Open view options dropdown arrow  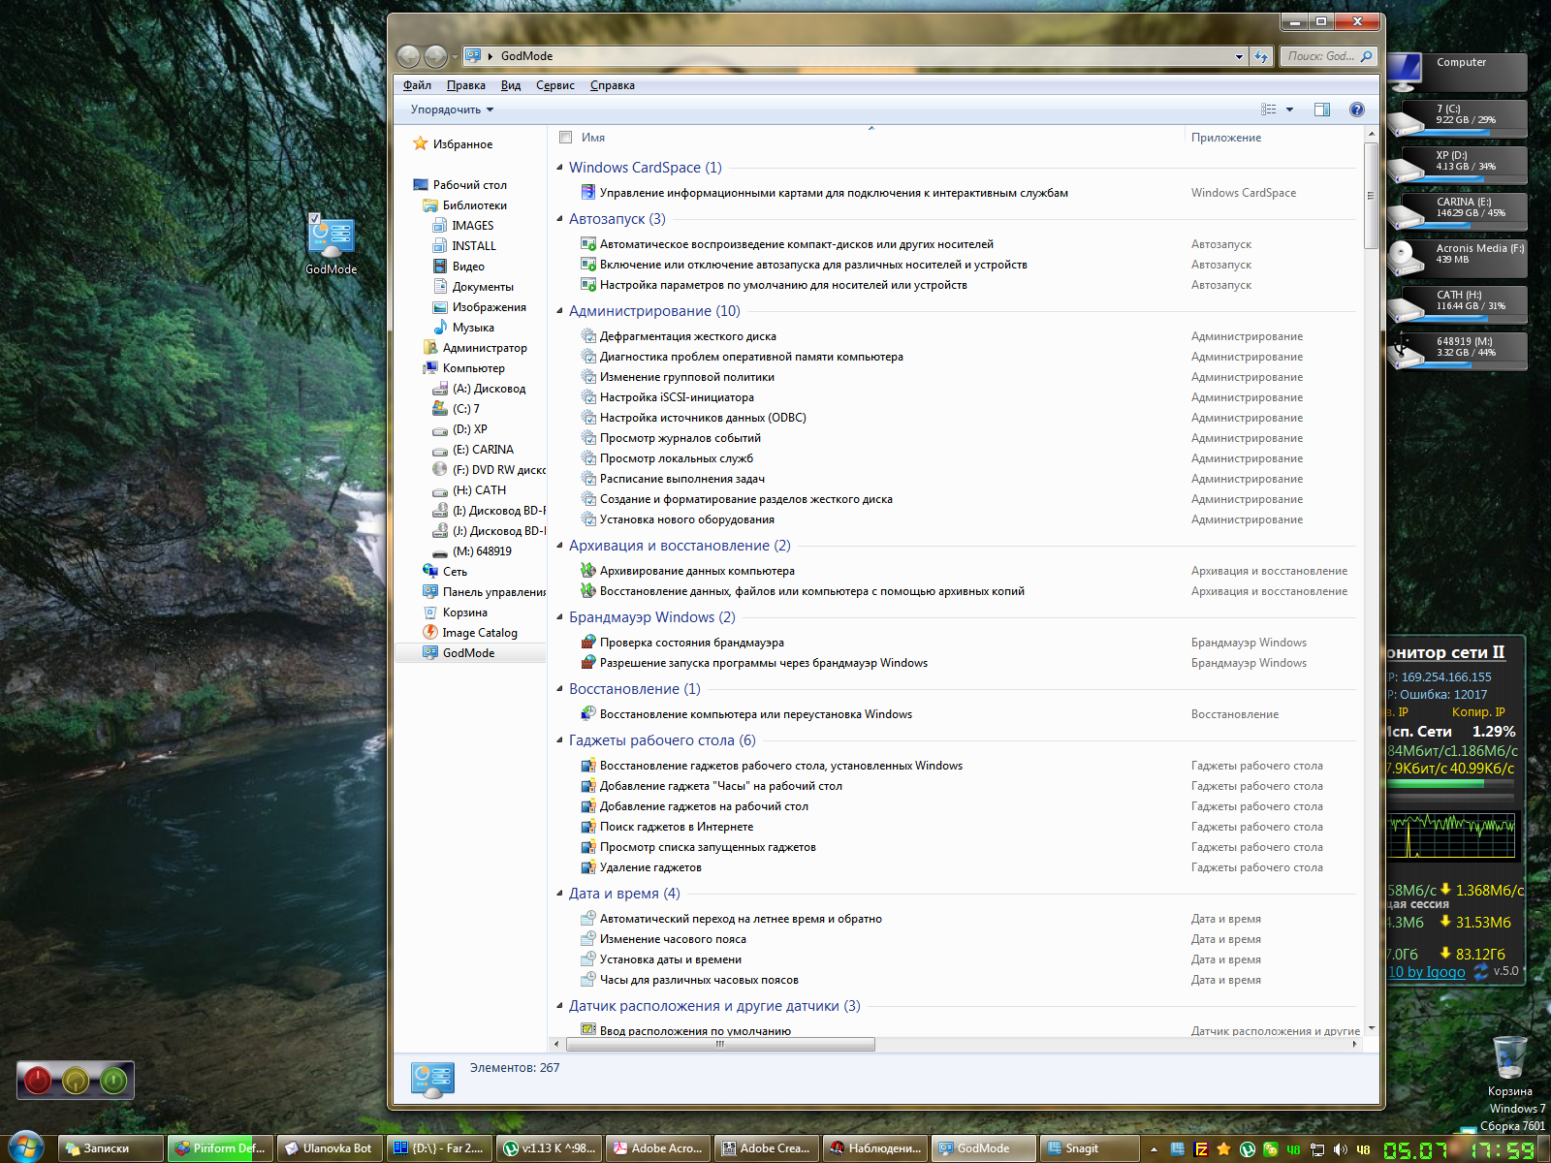coord(1289,110)
